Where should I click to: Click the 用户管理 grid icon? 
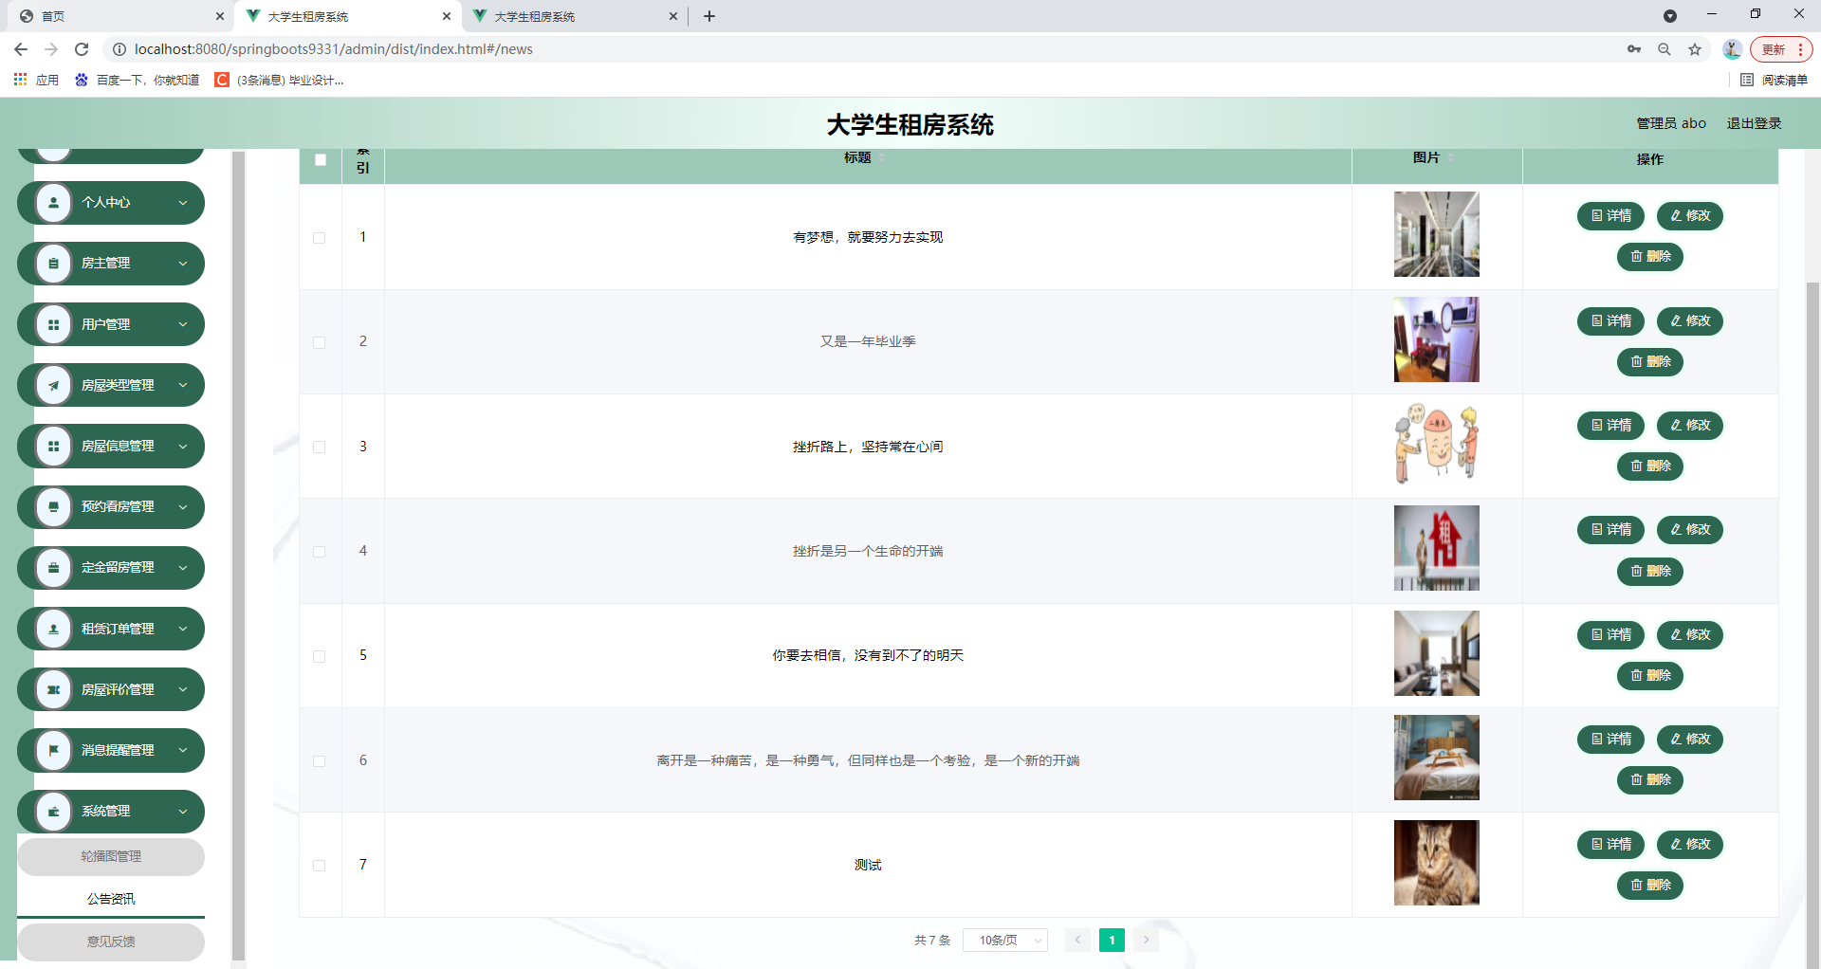53,323
